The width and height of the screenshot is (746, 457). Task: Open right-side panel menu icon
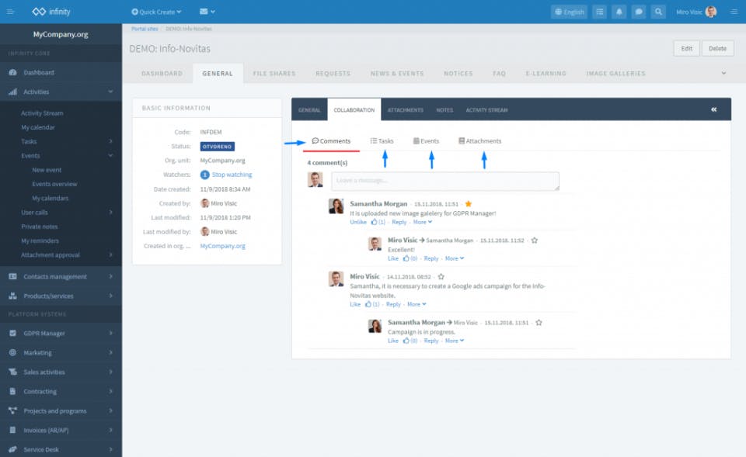click(734, 12)
